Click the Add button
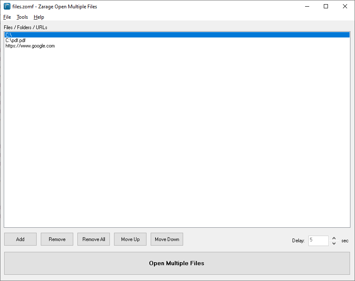This screenshot has height=281, width=355. [20, 239]
